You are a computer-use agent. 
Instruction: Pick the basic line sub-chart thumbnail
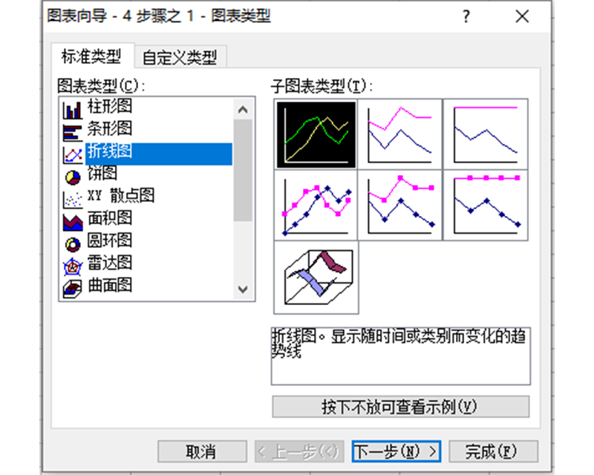[x=316, y=134]
